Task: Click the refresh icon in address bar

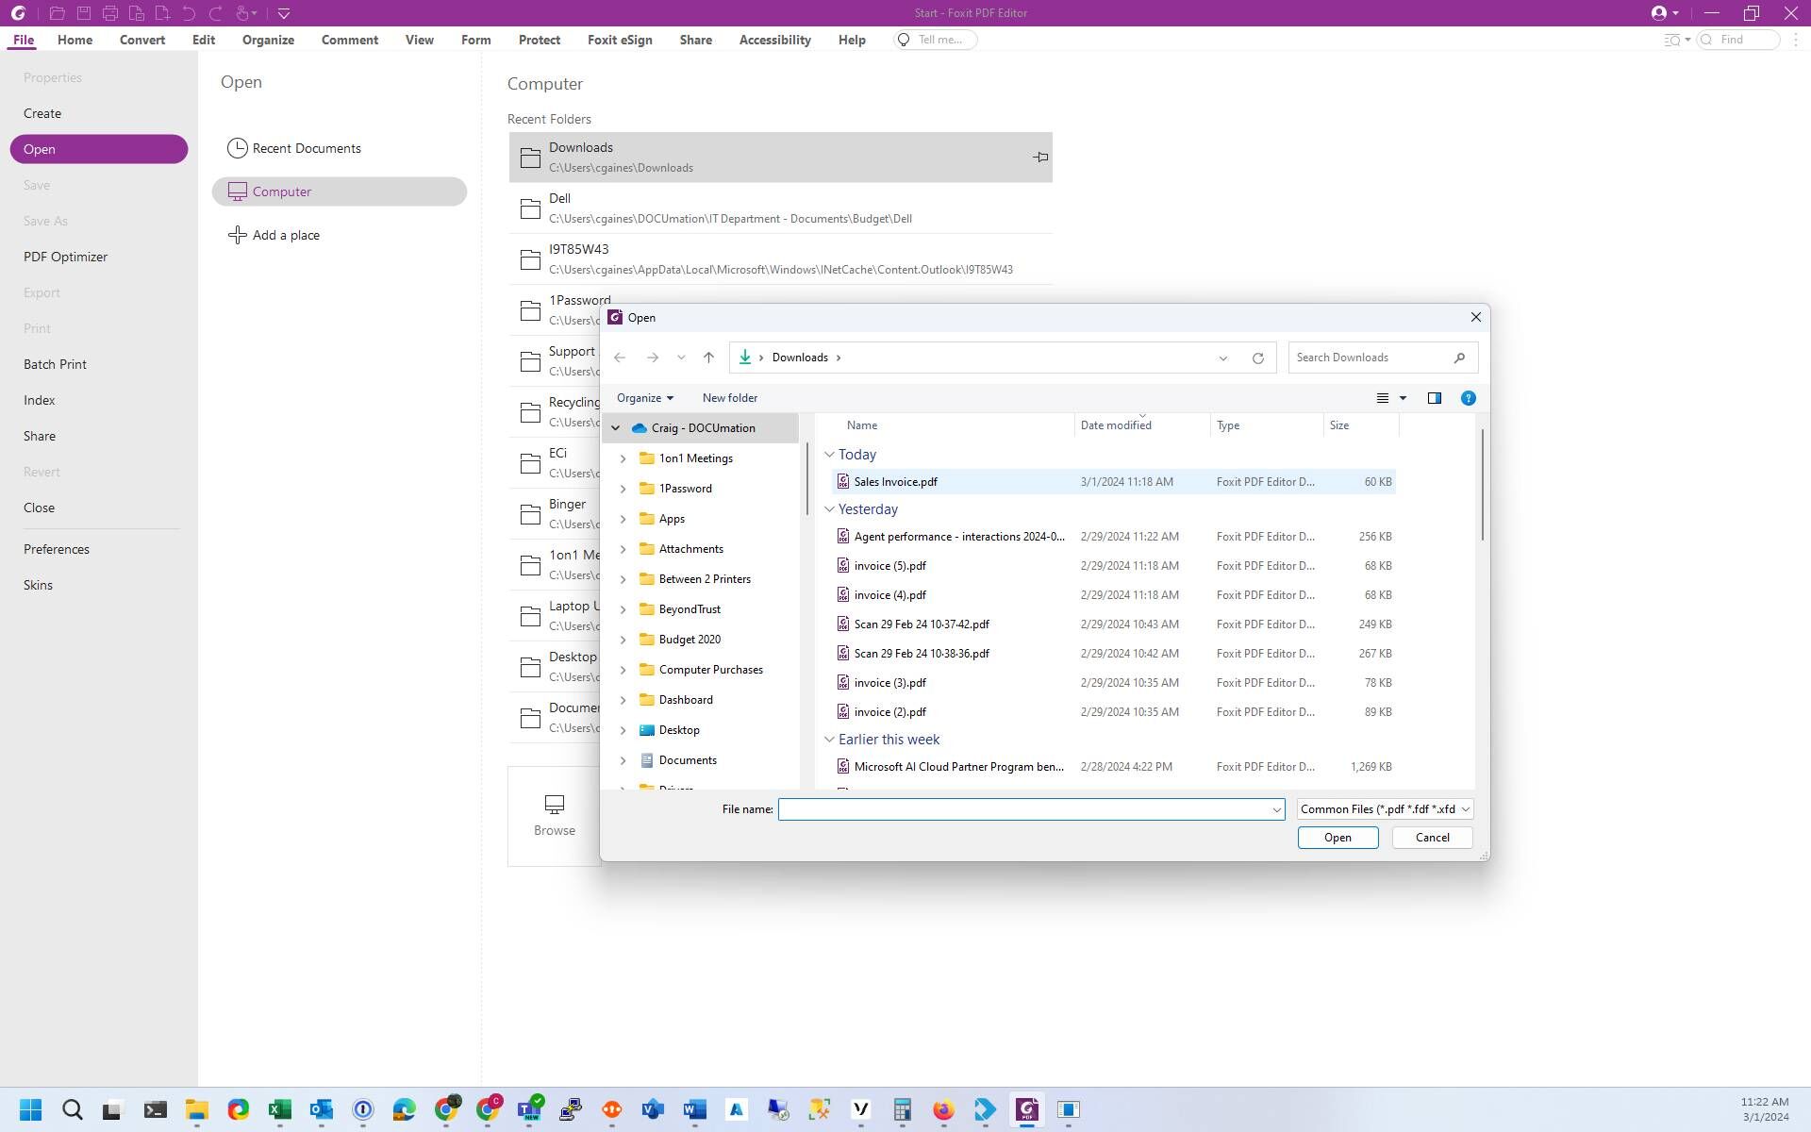Action: pos(1257,358)
